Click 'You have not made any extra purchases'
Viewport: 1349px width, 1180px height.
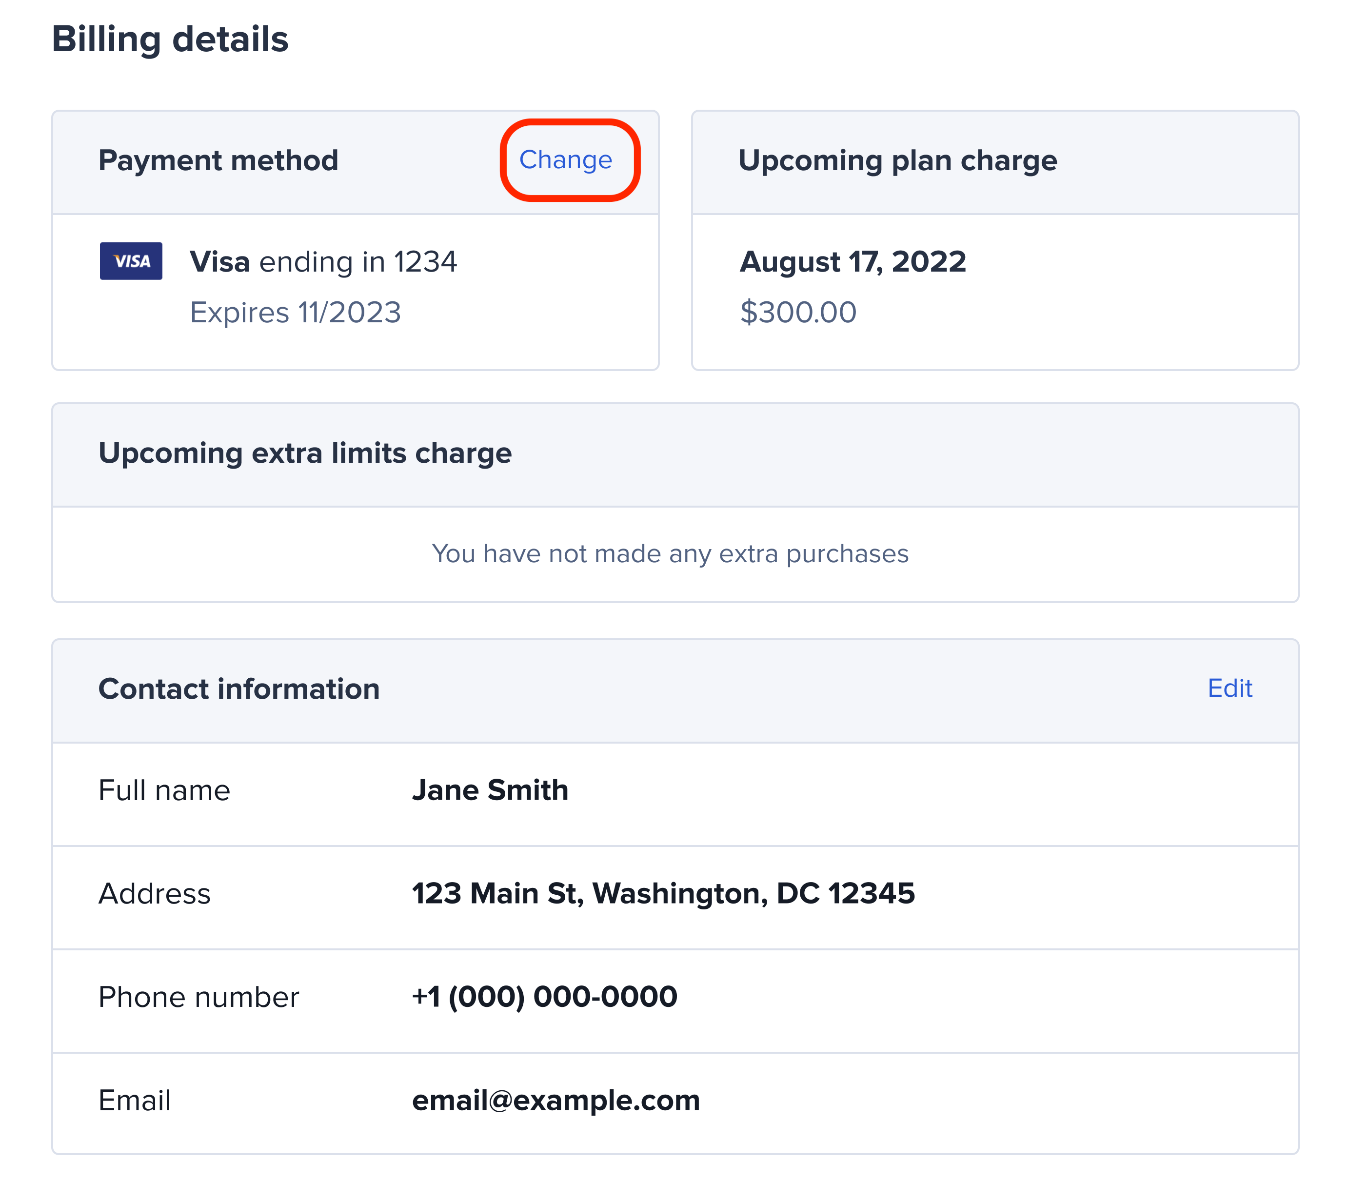pos(671,554)
